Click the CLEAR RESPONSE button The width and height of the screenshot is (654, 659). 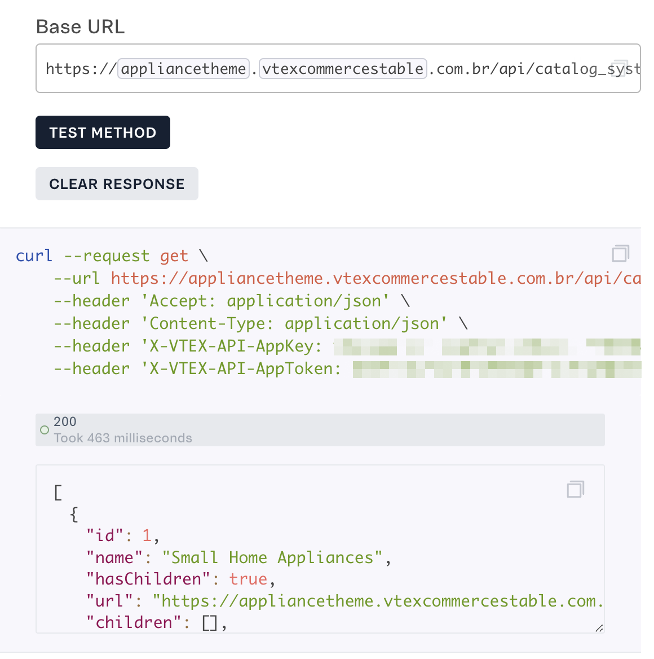[x=117, y=184]
